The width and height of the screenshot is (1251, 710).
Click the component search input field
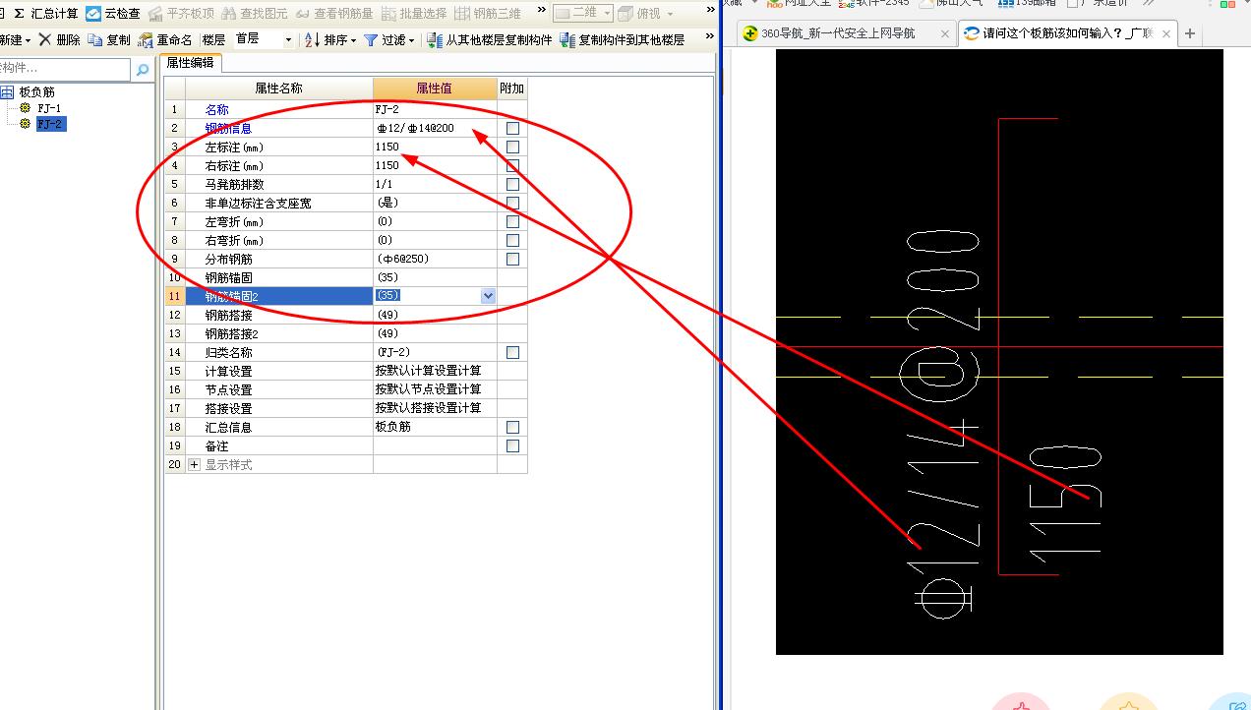coord(65,69)
